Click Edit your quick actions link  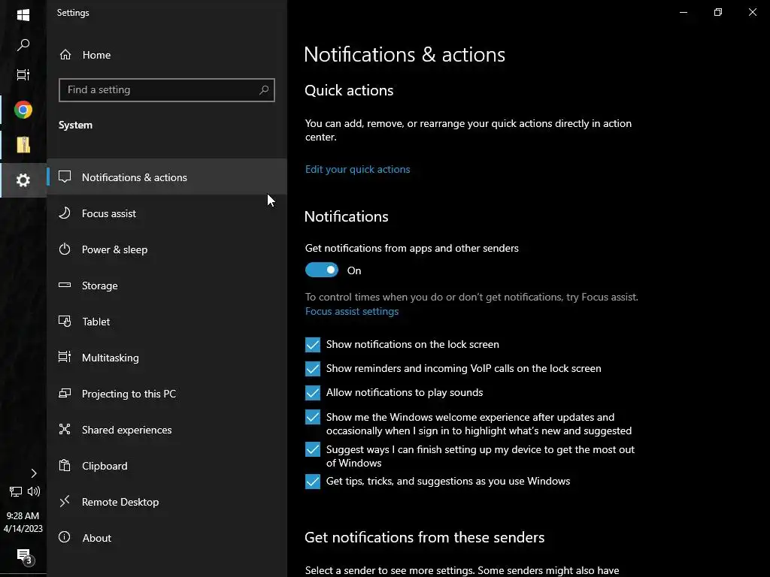click(358, 169)
